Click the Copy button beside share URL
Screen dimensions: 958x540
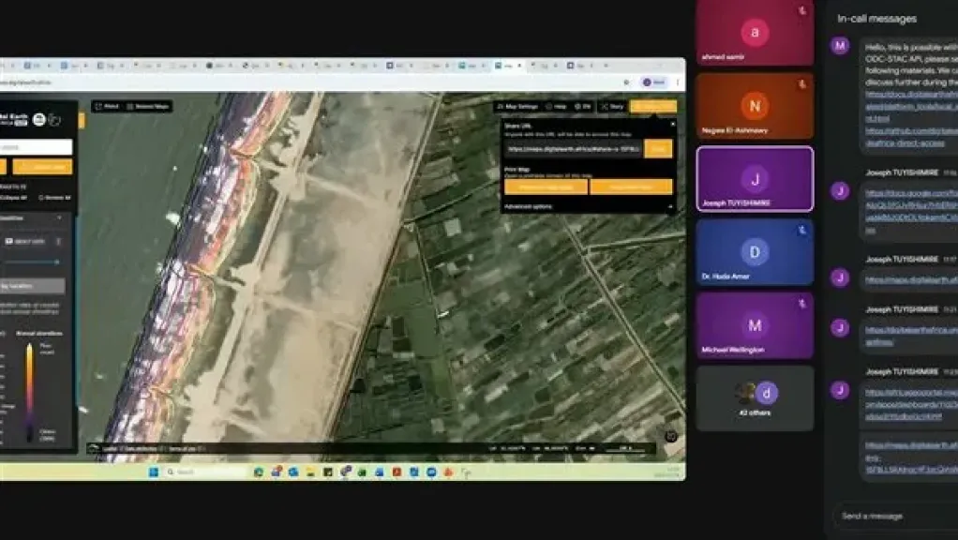[x=658, y=149]
